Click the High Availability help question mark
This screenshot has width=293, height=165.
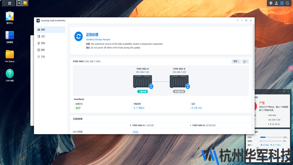coord(237,21)
